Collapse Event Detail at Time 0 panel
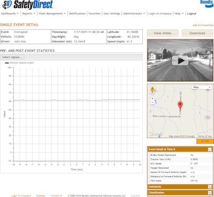This screenshot has height=197, width=214. click(x=210, y=149)
